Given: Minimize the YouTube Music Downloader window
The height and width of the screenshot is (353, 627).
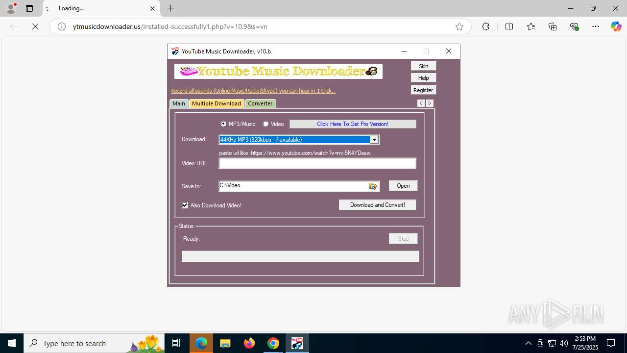Looking at the screenshot, I should (x=404, y=51).
